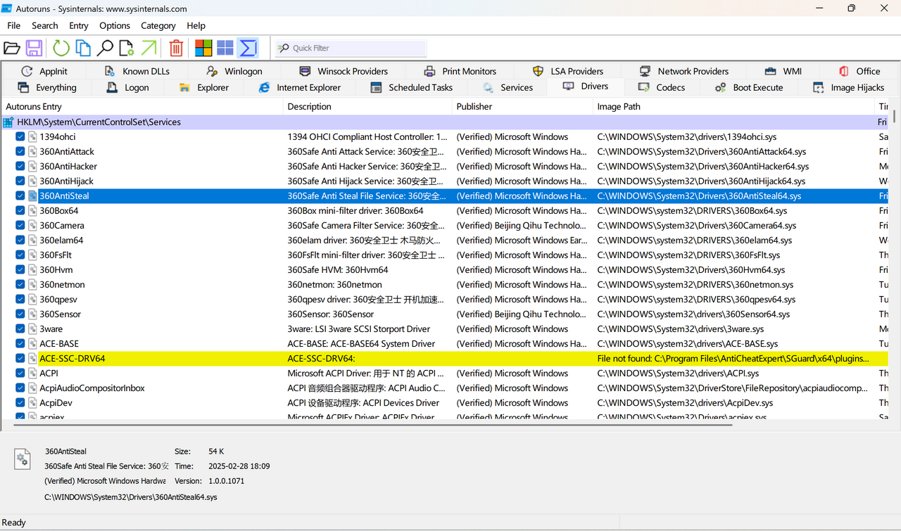Screen dimensions: 901x531
Task: Toggle the blue Windows grid filter icon
Action: [225, 48]
